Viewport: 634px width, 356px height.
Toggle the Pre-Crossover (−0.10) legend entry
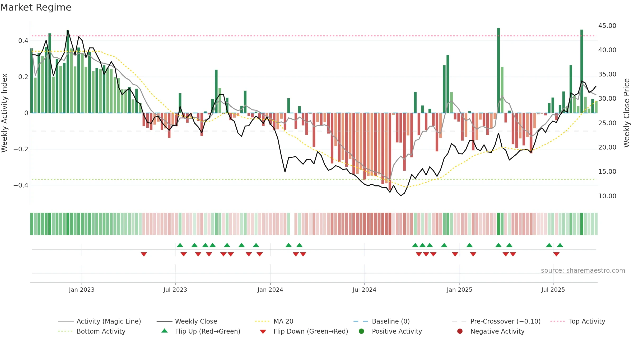point(496,321)
